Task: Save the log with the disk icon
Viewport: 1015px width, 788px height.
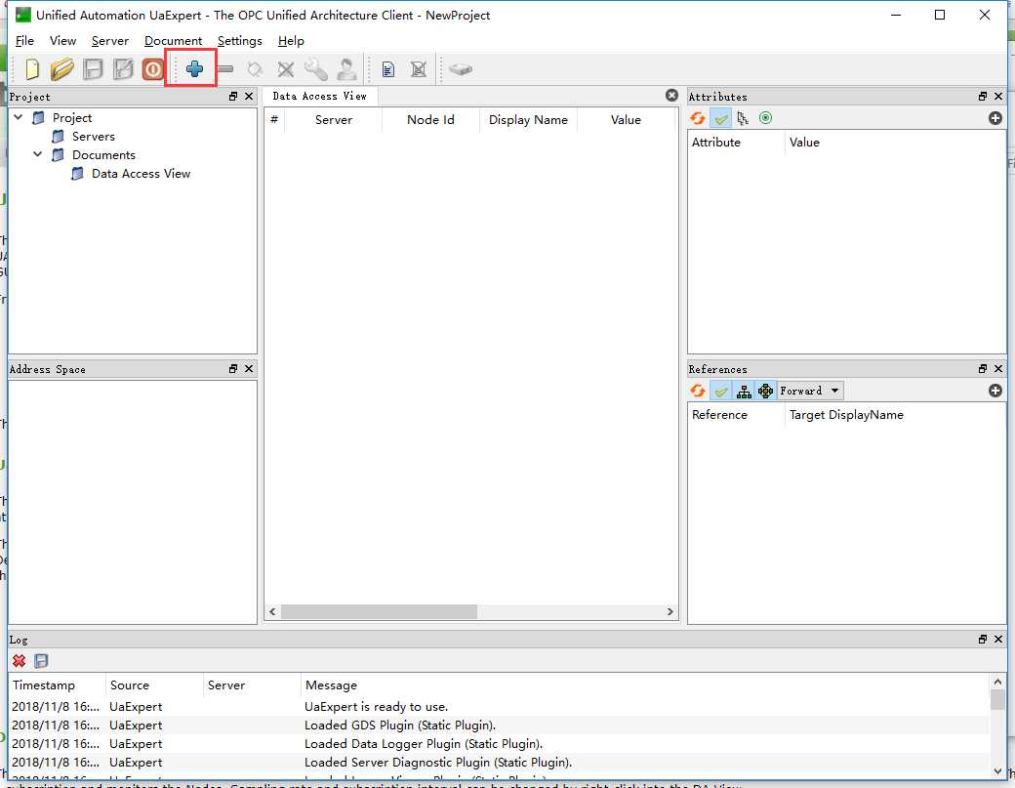Action: (x=41, y=660)
